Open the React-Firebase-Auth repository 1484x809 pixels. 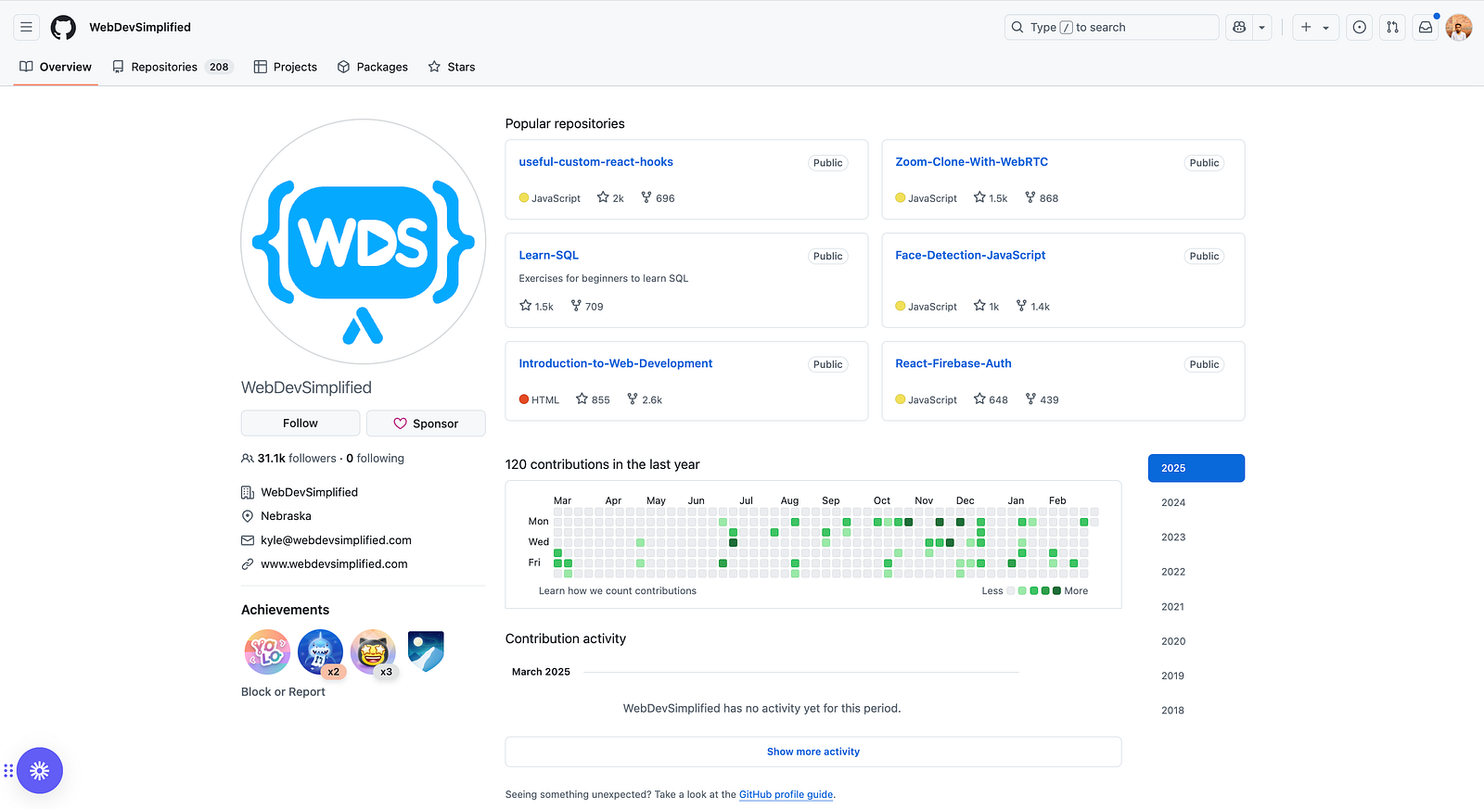(x=953, y=364)
